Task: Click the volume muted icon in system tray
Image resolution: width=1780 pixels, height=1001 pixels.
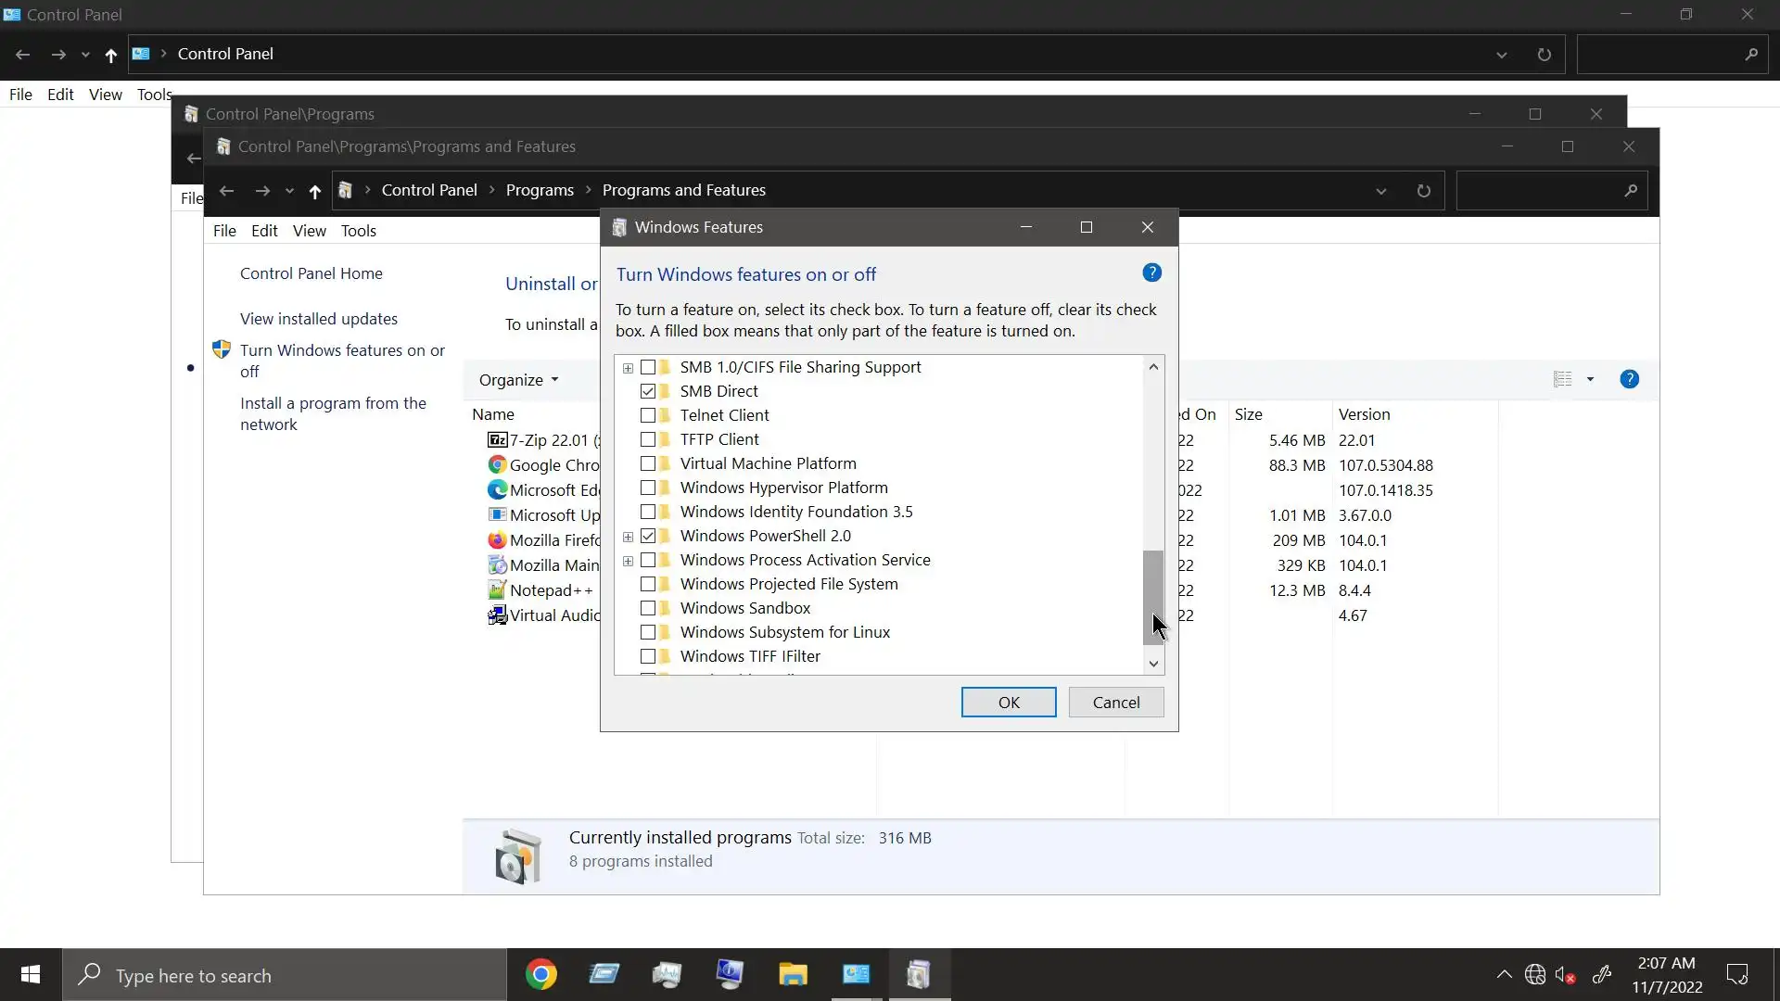Action: click(1566, 975)
